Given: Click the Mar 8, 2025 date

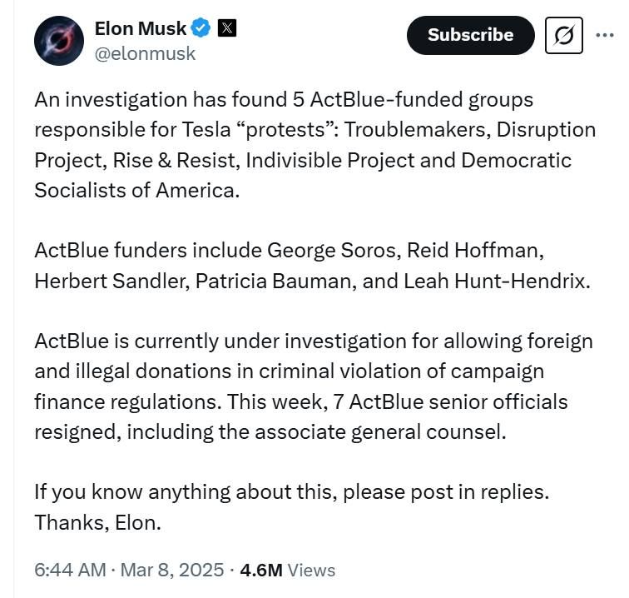Looking at the screenshot, I should click(172, 570).
